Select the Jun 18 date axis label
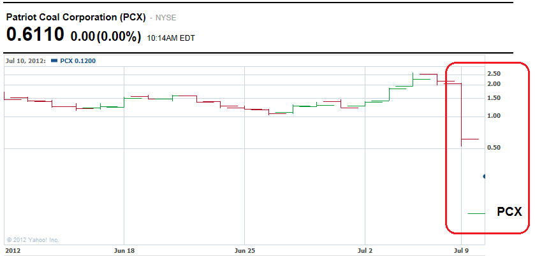 [123, 250]
